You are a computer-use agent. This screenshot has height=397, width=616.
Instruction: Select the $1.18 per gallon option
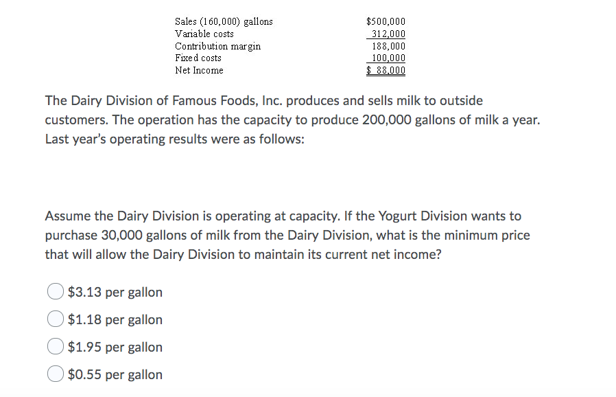click(x=55, y=319)
